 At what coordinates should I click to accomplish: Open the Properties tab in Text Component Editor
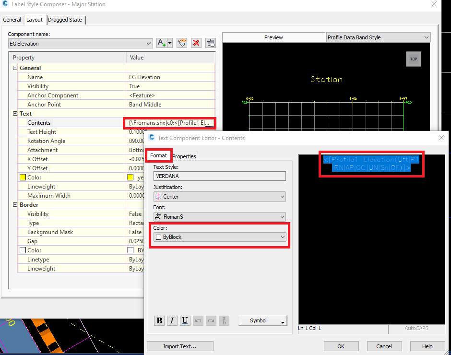[x=184, y=156]
